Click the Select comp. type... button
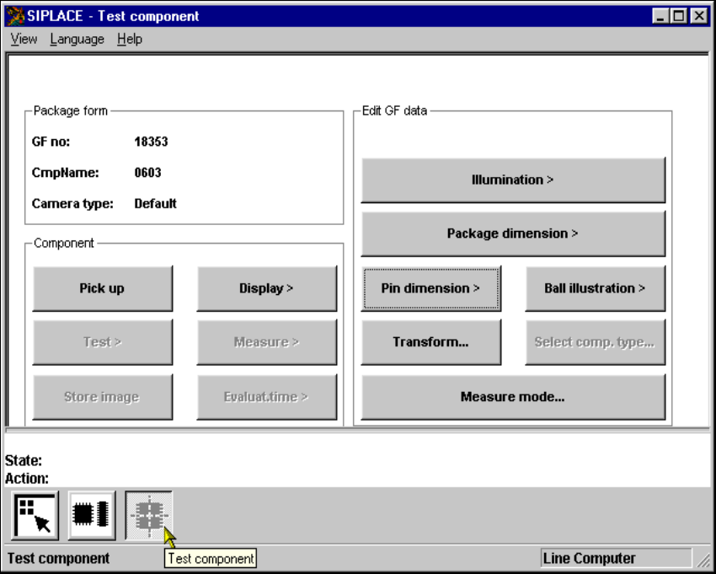This screenshot has width=716, height=574. tap(596, 342)
